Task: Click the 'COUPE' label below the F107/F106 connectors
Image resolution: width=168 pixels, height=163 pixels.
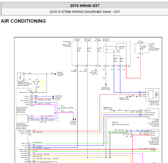Action: pyautogui.click(x=37, y=87)
